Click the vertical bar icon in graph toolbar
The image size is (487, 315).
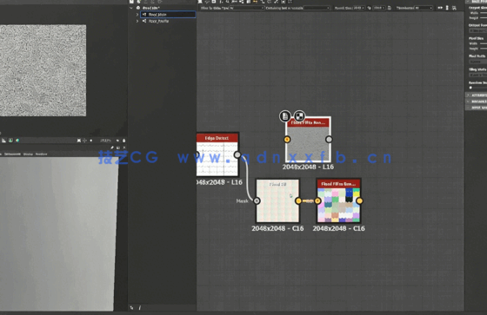(x=447, y=8)
